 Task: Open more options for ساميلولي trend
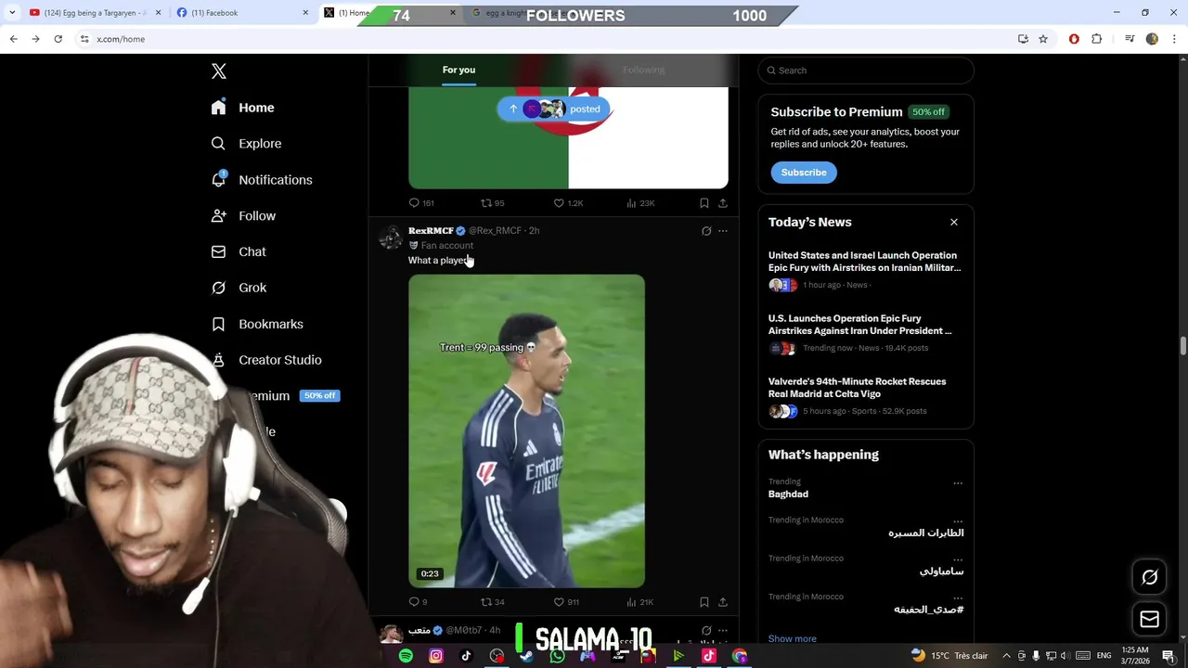(x=958, y=559)
